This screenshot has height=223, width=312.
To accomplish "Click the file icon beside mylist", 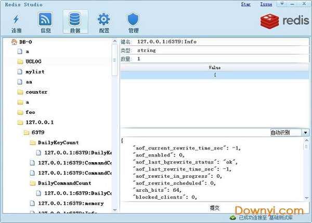I will coord(20,72).
